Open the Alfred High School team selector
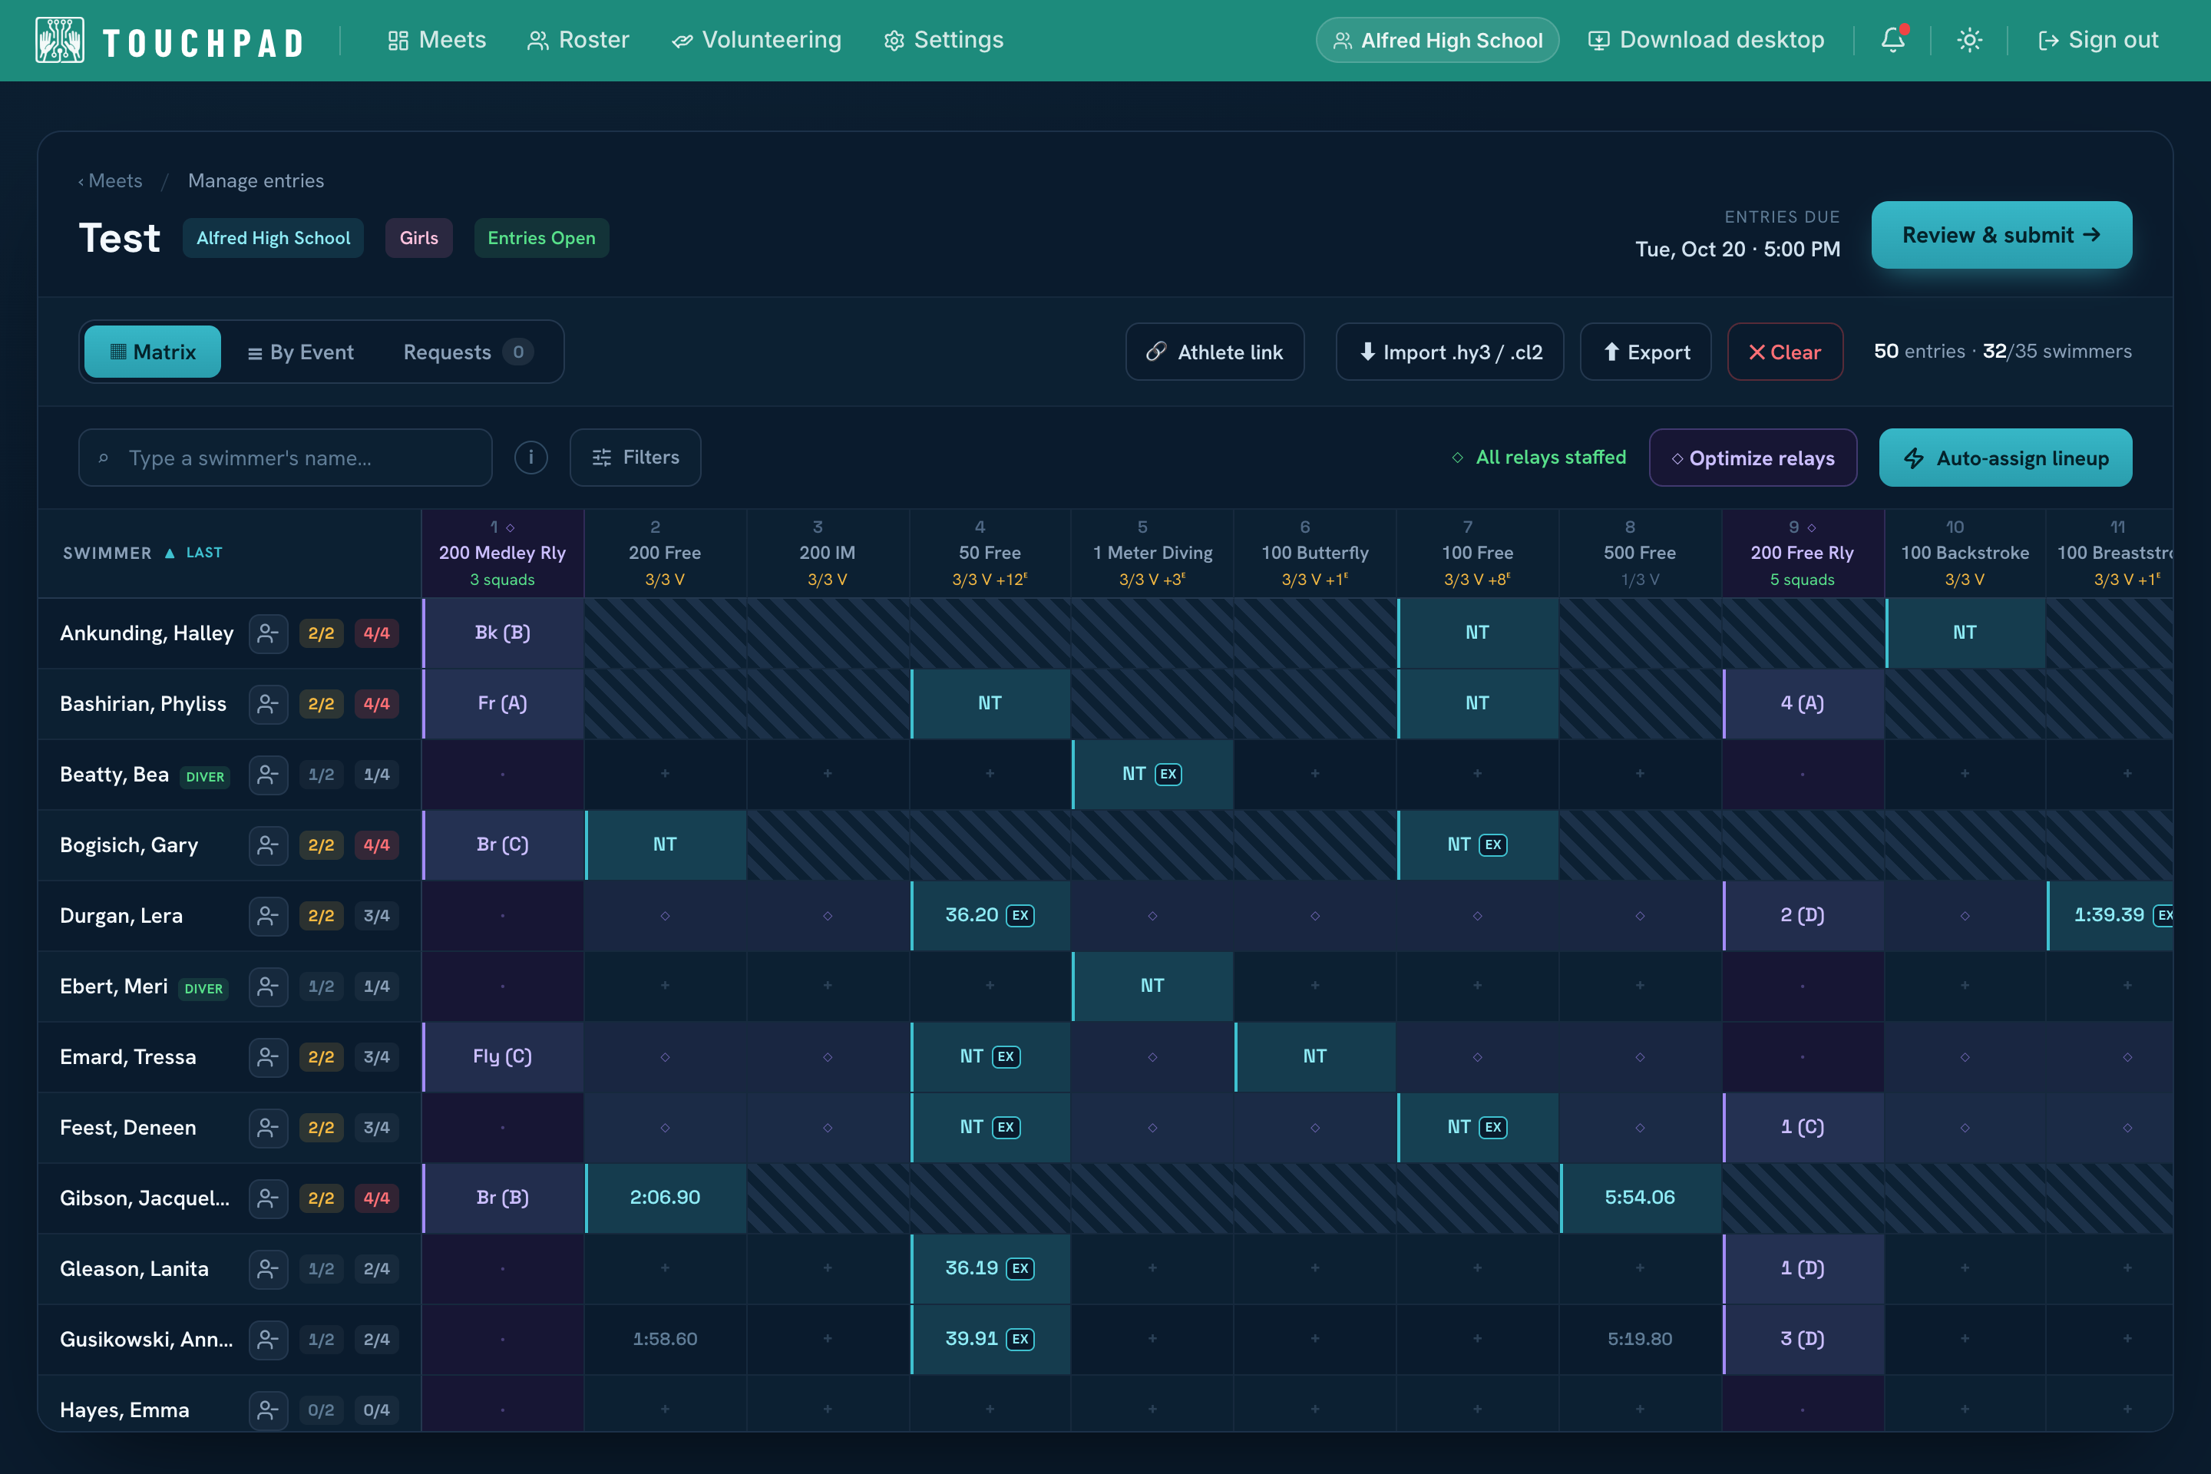 [1437, 41]
